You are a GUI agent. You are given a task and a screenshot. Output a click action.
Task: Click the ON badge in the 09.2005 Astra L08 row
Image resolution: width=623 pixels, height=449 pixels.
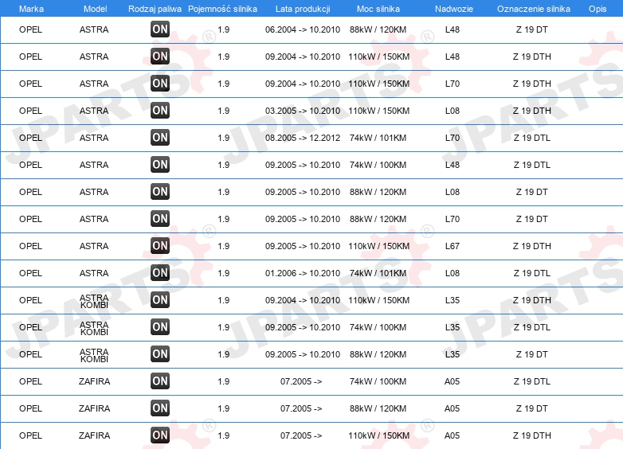tap(160, 192)
